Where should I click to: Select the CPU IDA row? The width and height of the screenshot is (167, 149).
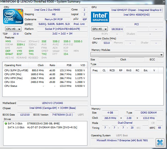45,82
